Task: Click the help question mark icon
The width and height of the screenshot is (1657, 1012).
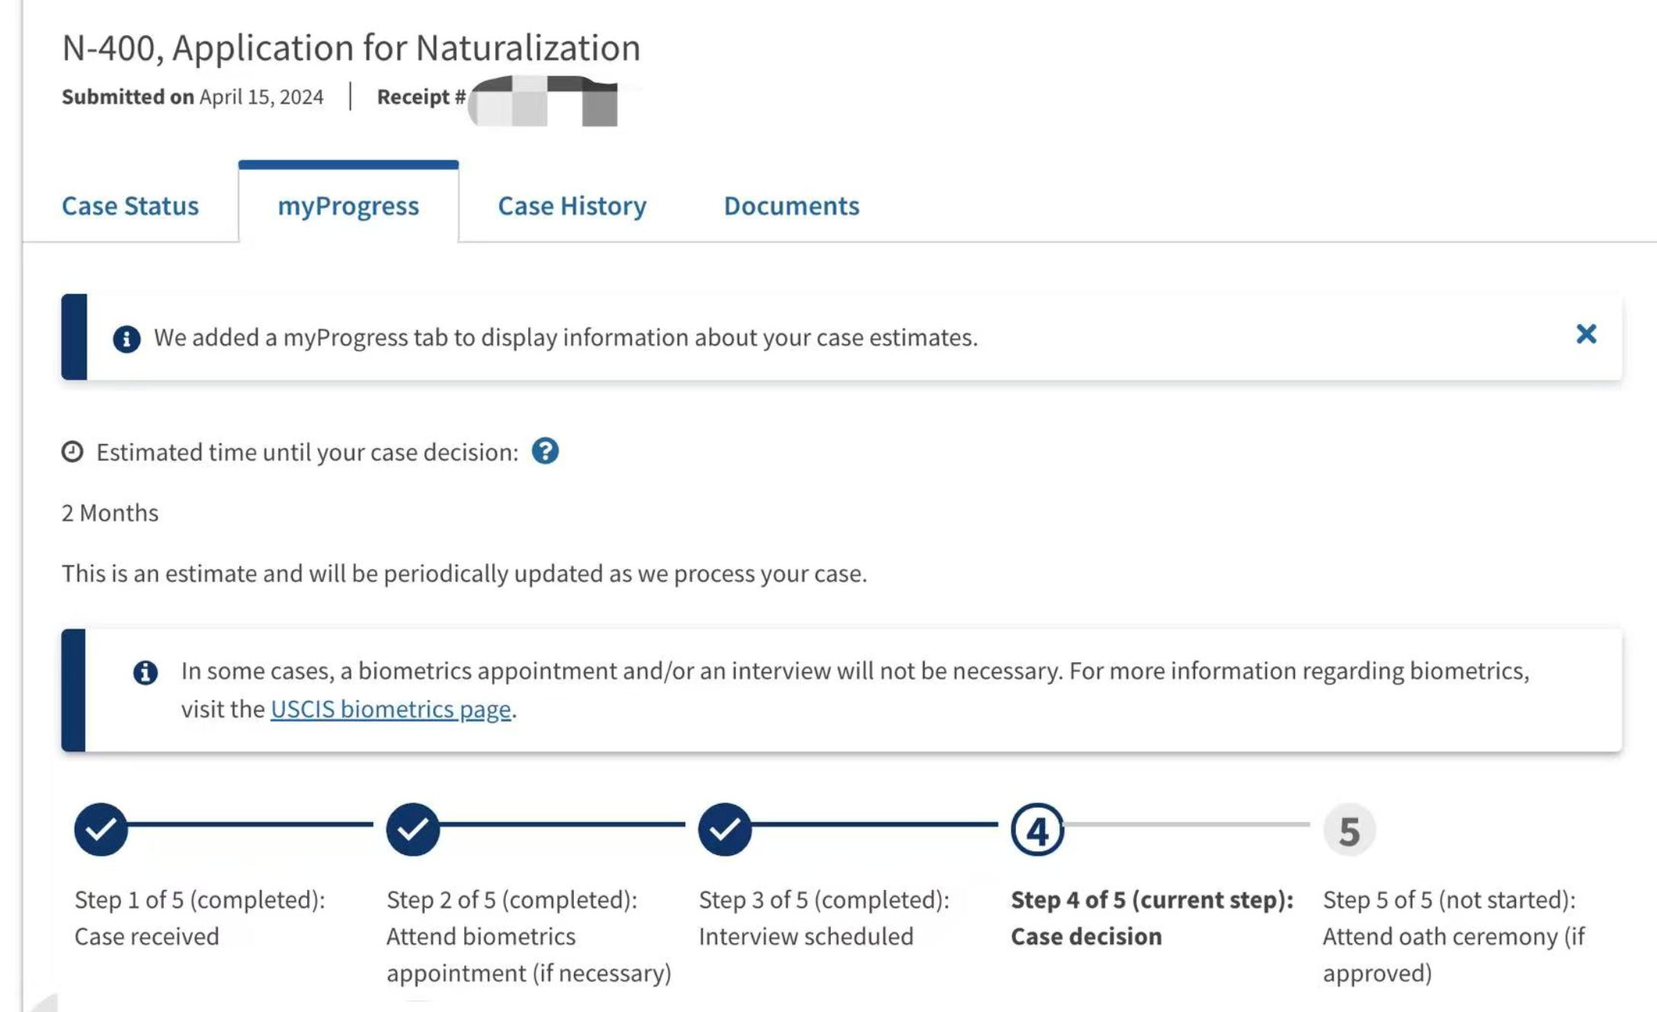Action: (545, 451)
